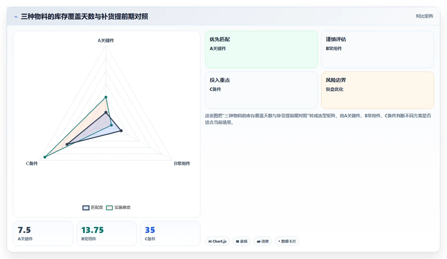The width and height of the screenshot is (447, 259).
Task: Click the Chart.js tag
Action: (217, 241)
